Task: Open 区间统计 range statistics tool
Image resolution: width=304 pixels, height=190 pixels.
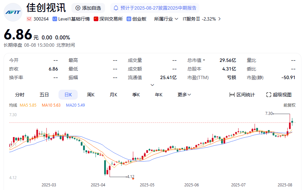Action: point(242,95)
